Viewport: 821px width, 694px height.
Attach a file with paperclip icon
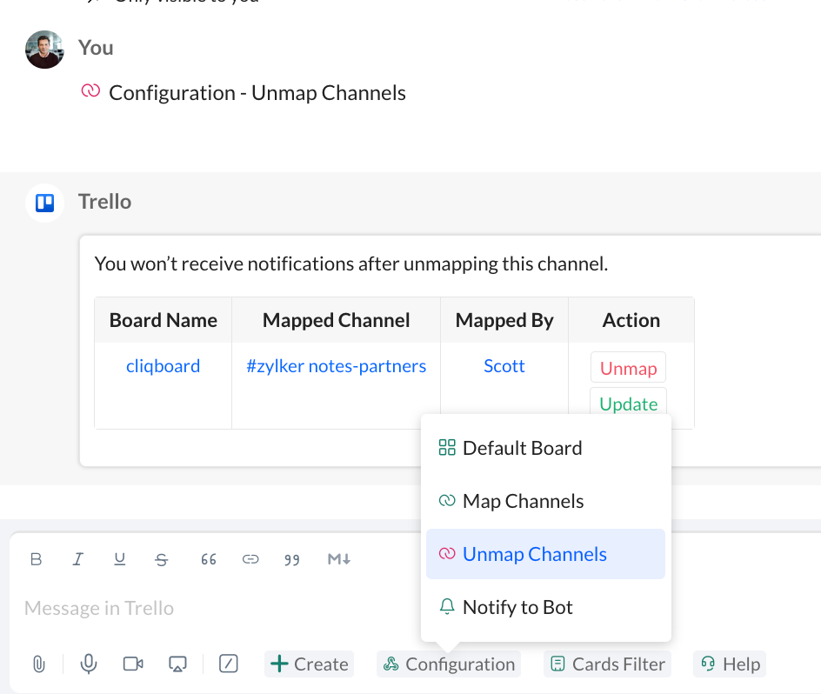[x=39, y=664]
